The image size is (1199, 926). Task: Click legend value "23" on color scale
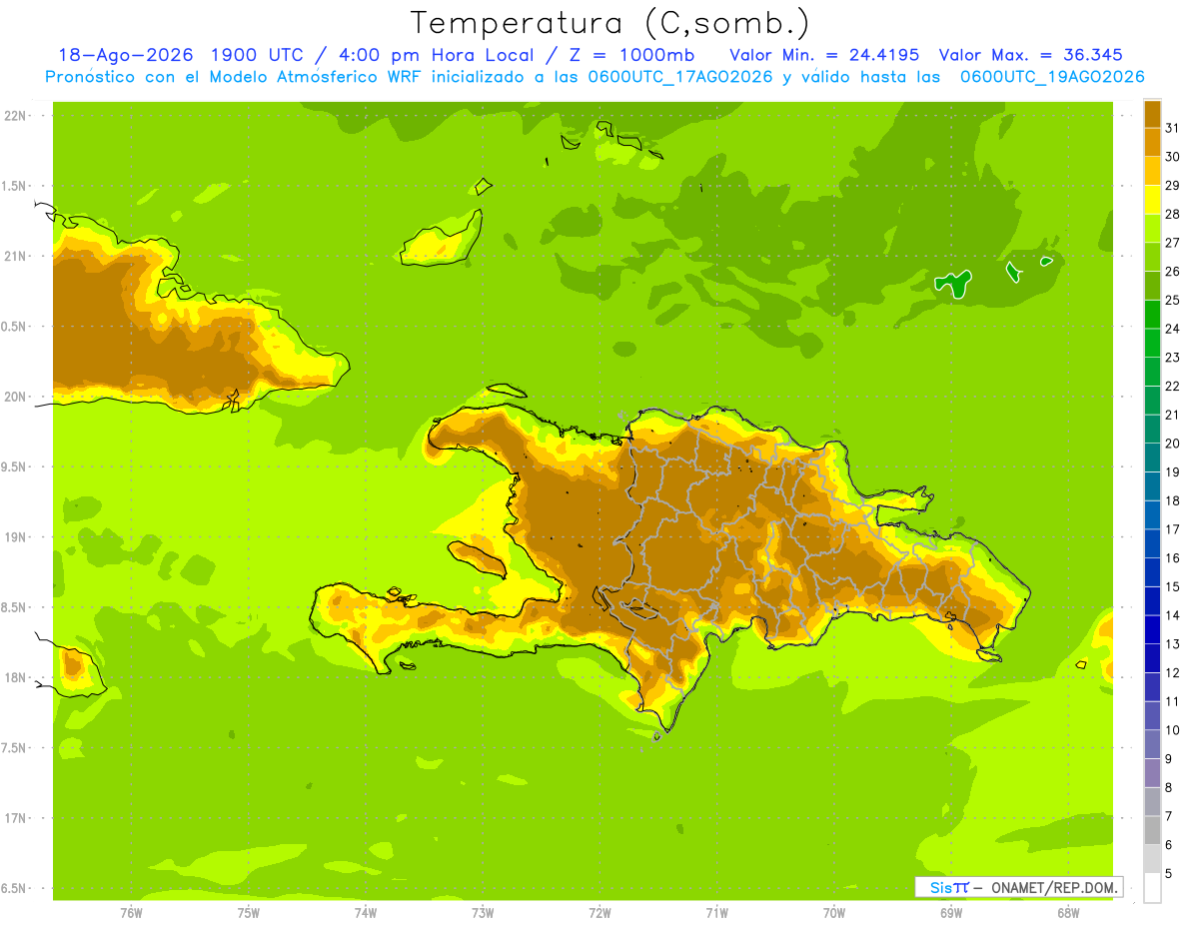click(1172, 357)
